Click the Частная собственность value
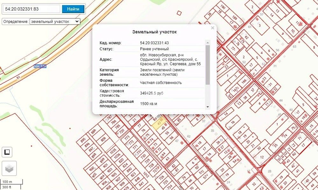This screenshot has height=190, width=318. [x=161, y=82]
